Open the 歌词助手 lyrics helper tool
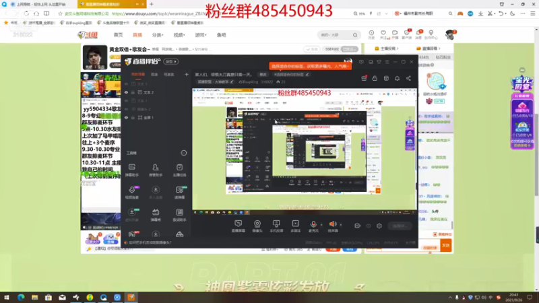Viewport: 539px width, 303px height. pyautogui.click(x=179, y=215)
